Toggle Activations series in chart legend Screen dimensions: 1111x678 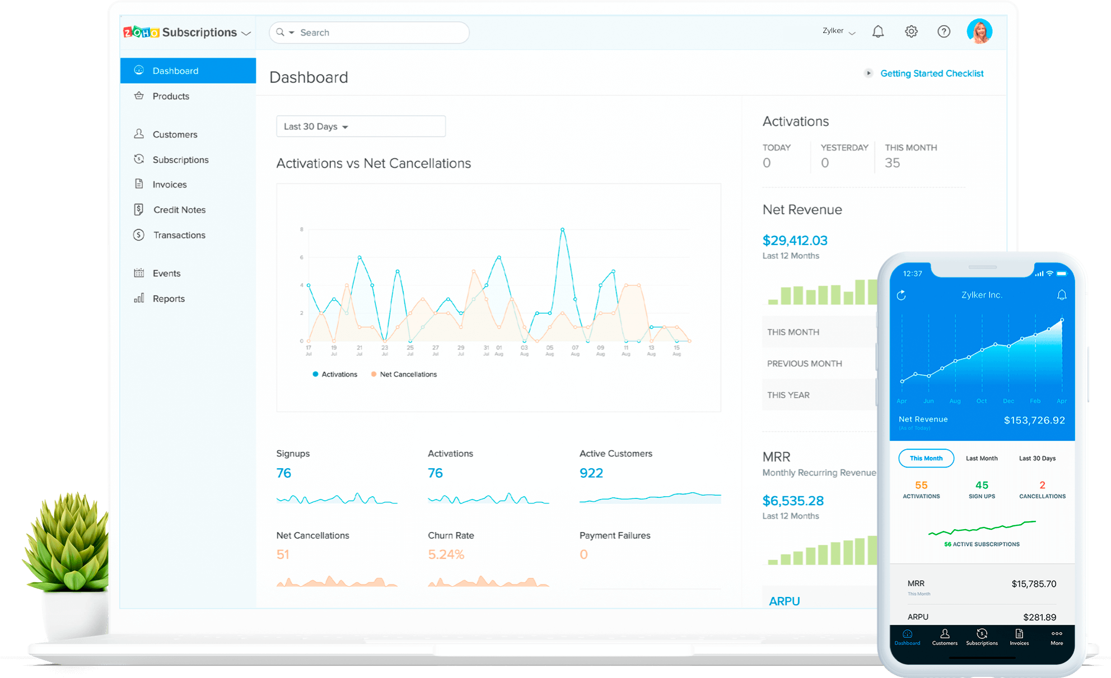335,374
